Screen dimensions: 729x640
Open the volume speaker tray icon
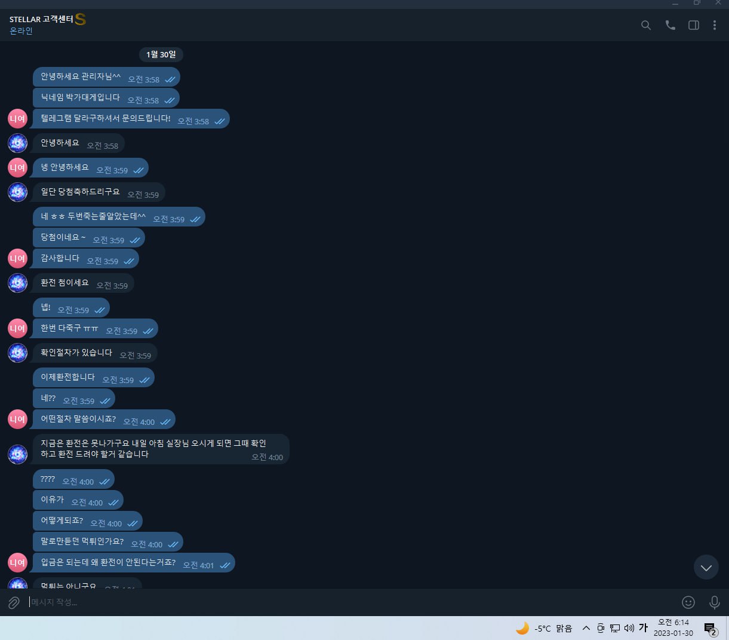coord(629,628)
